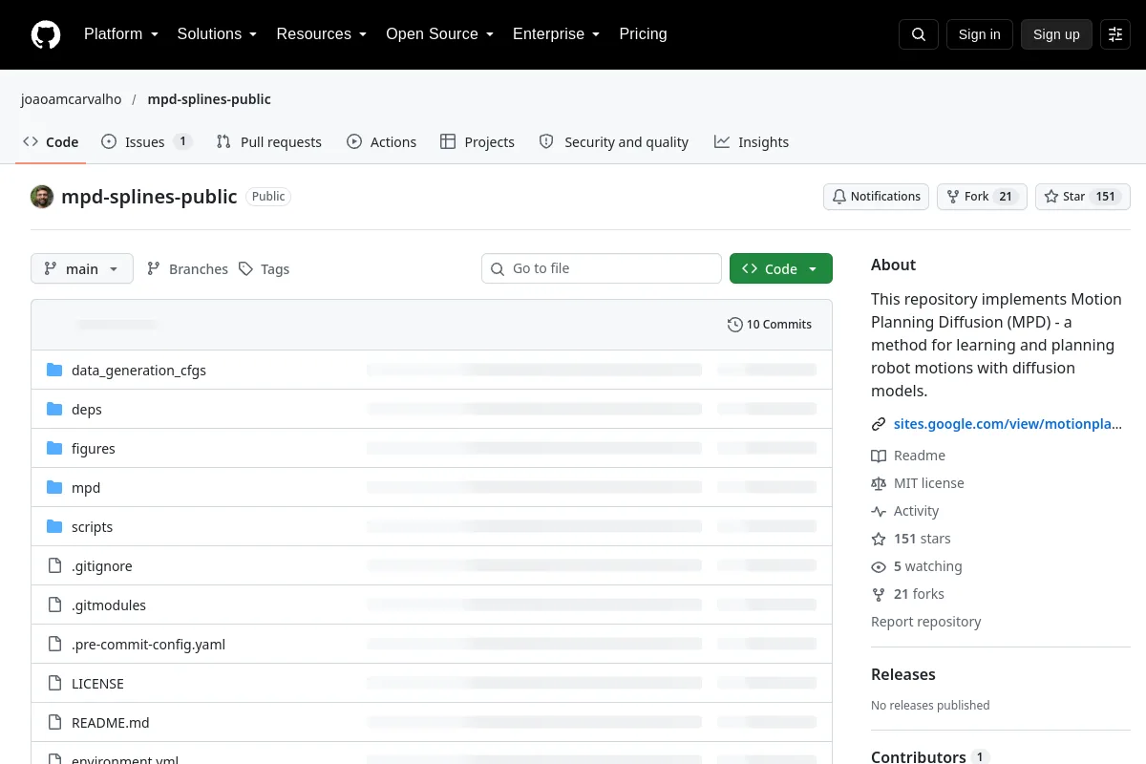Open the sites.google.com project link

click(x=1008, y=424)
